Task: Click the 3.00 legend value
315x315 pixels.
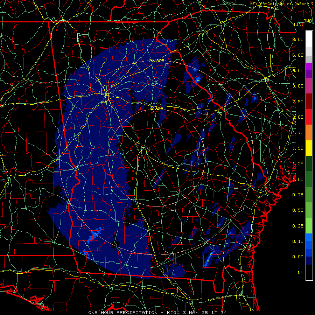Action: coord(298,86)
